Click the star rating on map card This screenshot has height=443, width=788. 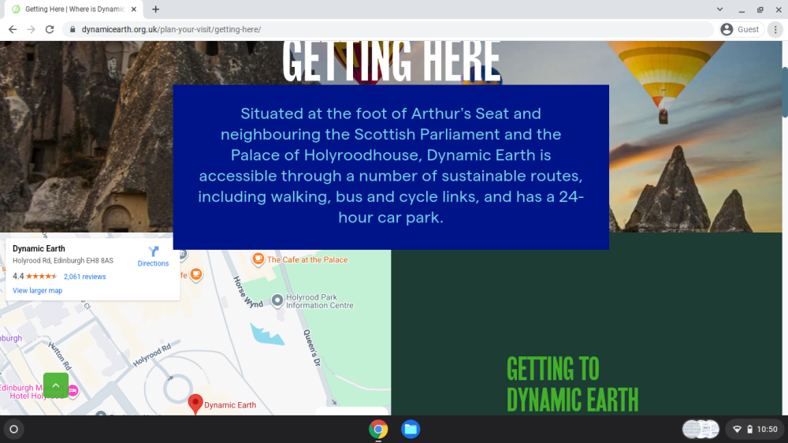pos(42,276)
